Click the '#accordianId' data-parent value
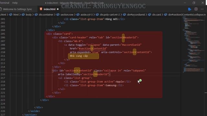The height and width of the screenshot is (116, 207). 131,45
